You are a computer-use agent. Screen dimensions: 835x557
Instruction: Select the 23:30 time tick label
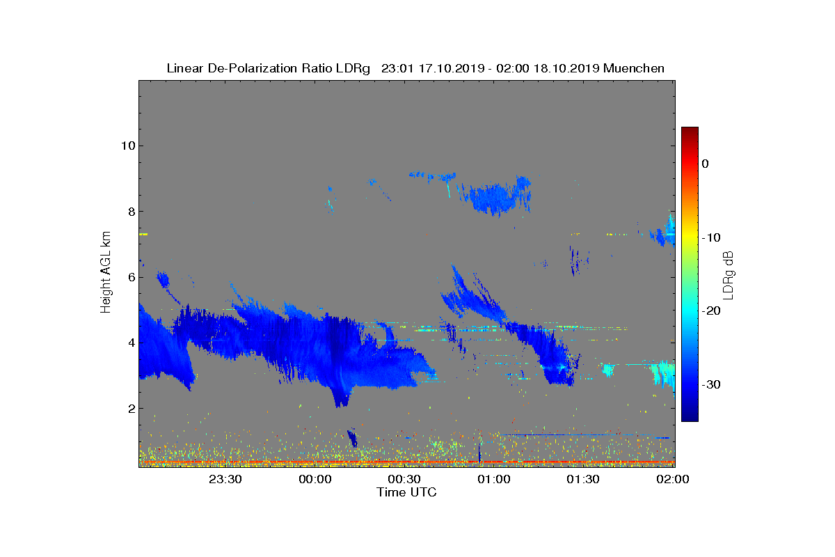pos(225,479)
